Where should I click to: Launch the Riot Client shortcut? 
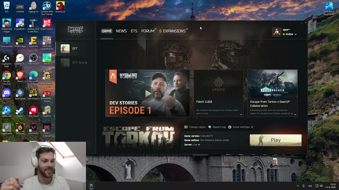point(33,112)
